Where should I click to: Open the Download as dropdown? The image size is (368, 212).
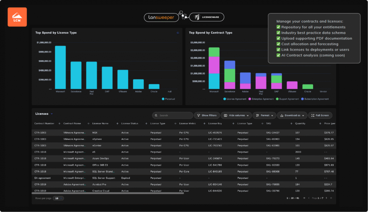click(x=292, y=115)
